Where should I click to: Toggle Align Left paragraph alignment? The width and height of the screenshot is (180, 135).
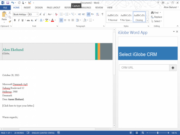click(x=61, y=20)
